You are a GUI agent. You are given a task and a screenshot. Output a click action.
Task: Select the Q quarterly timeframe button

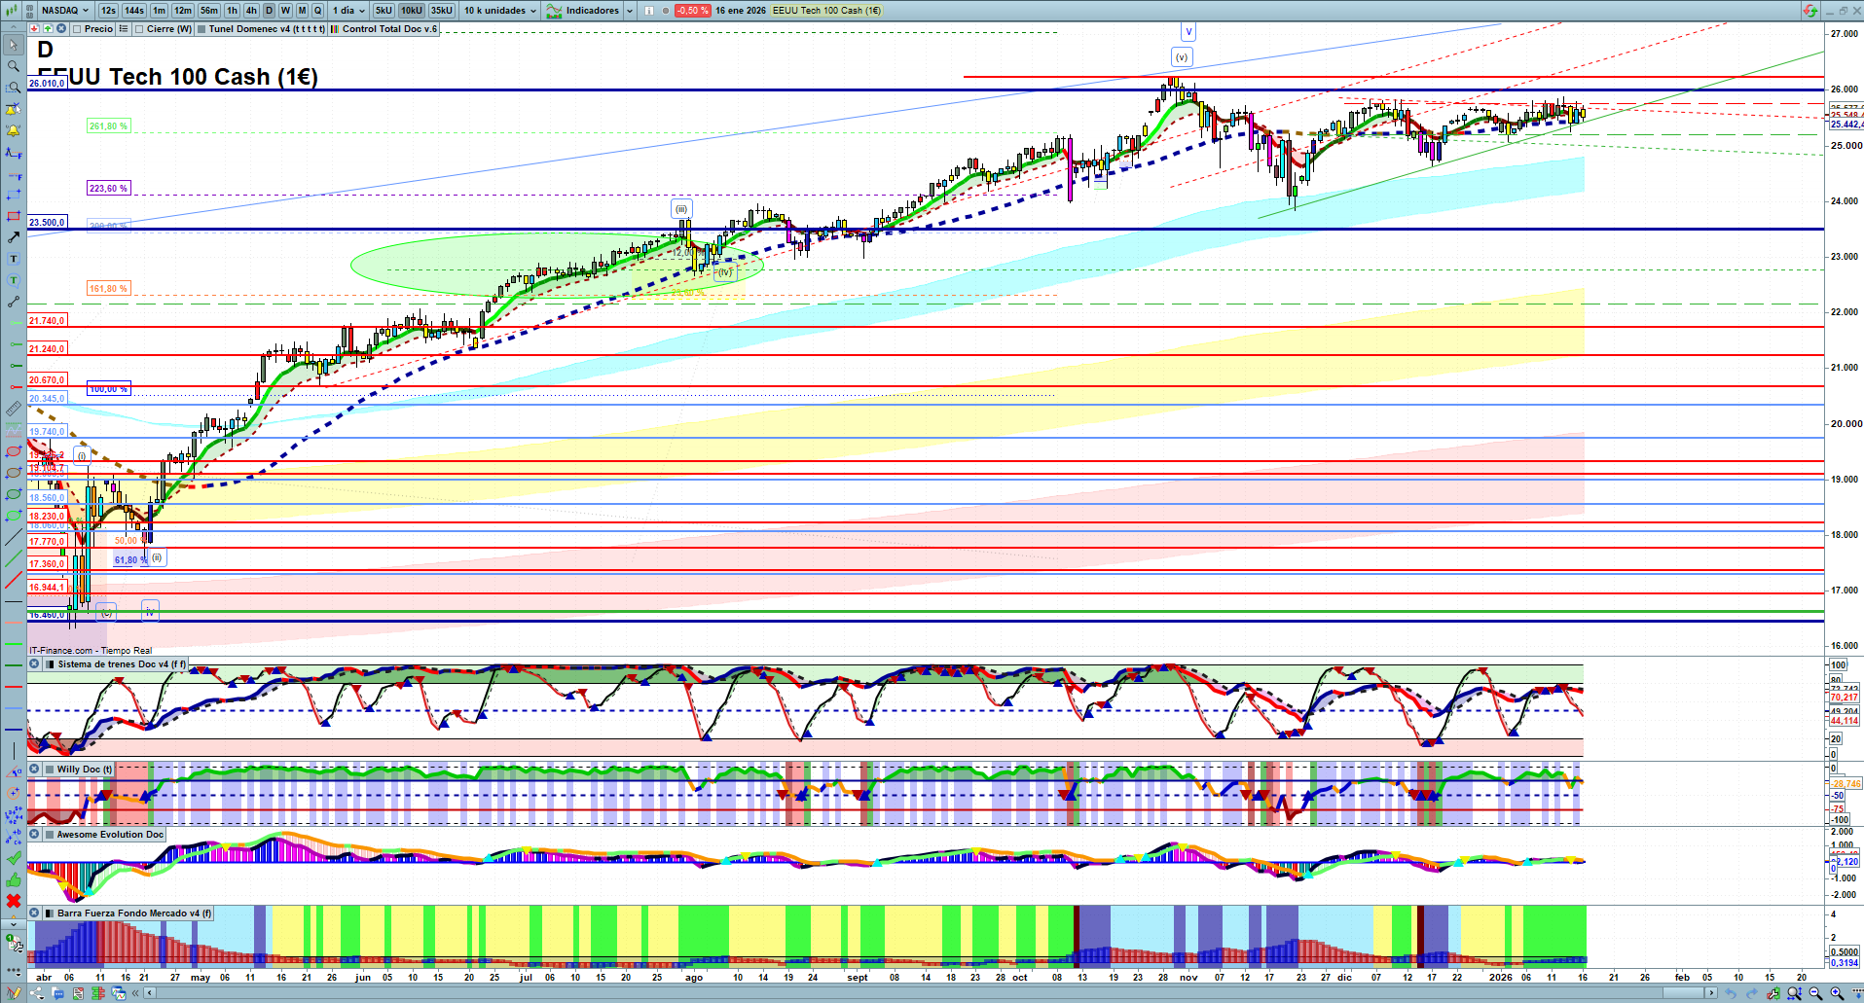[317, 11]
